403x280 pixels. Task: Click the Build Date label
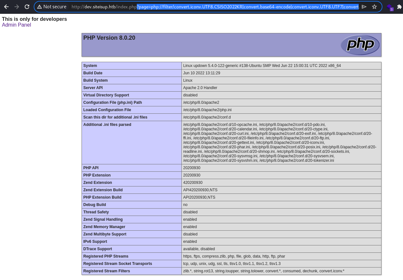point(93,73)
